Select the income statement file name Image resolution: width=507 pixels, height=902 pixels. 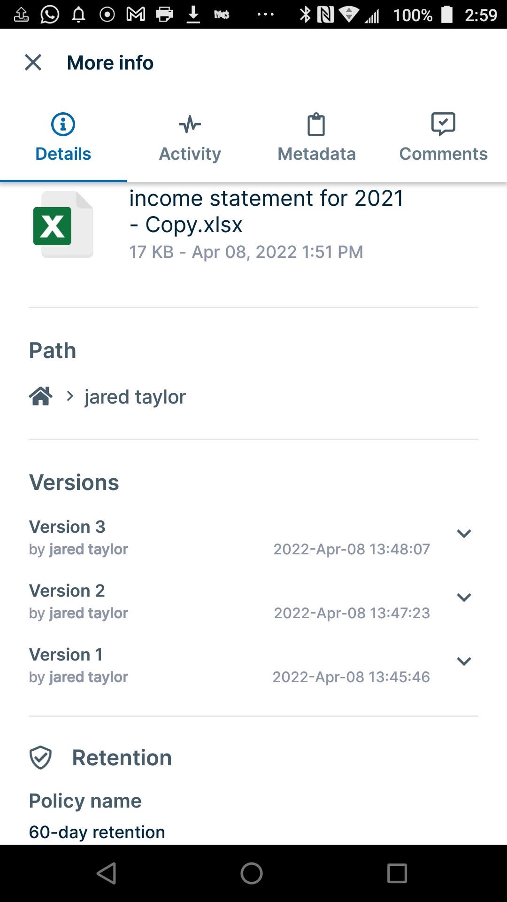point(266,210)
